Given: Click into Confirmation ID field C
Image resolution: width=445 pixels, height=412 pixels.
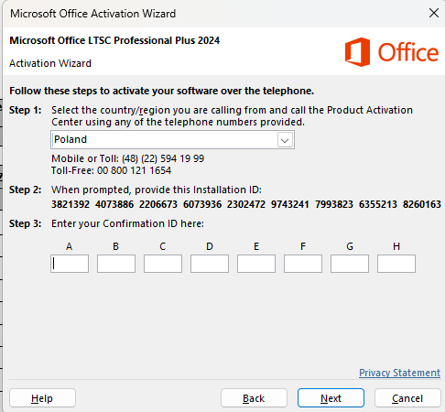Looking at the screenshot, I should tap(163, 264).
